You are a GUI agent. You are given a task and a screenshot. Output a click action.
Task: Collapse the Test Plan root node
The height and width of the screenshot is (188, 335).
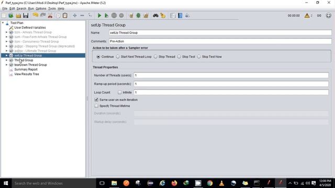click(x=3, y=22)
